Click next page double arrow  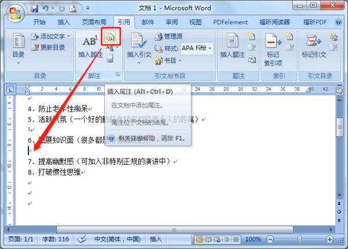tap(339, 221)
